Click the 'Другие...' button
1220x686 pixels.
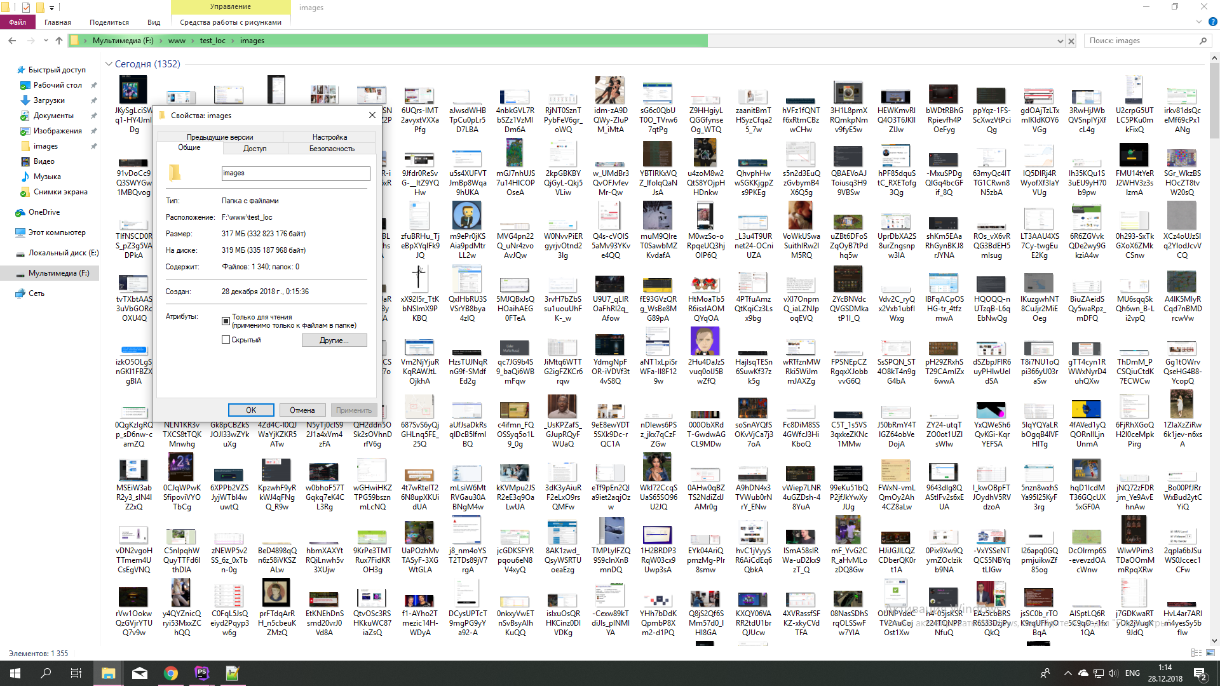334,340
